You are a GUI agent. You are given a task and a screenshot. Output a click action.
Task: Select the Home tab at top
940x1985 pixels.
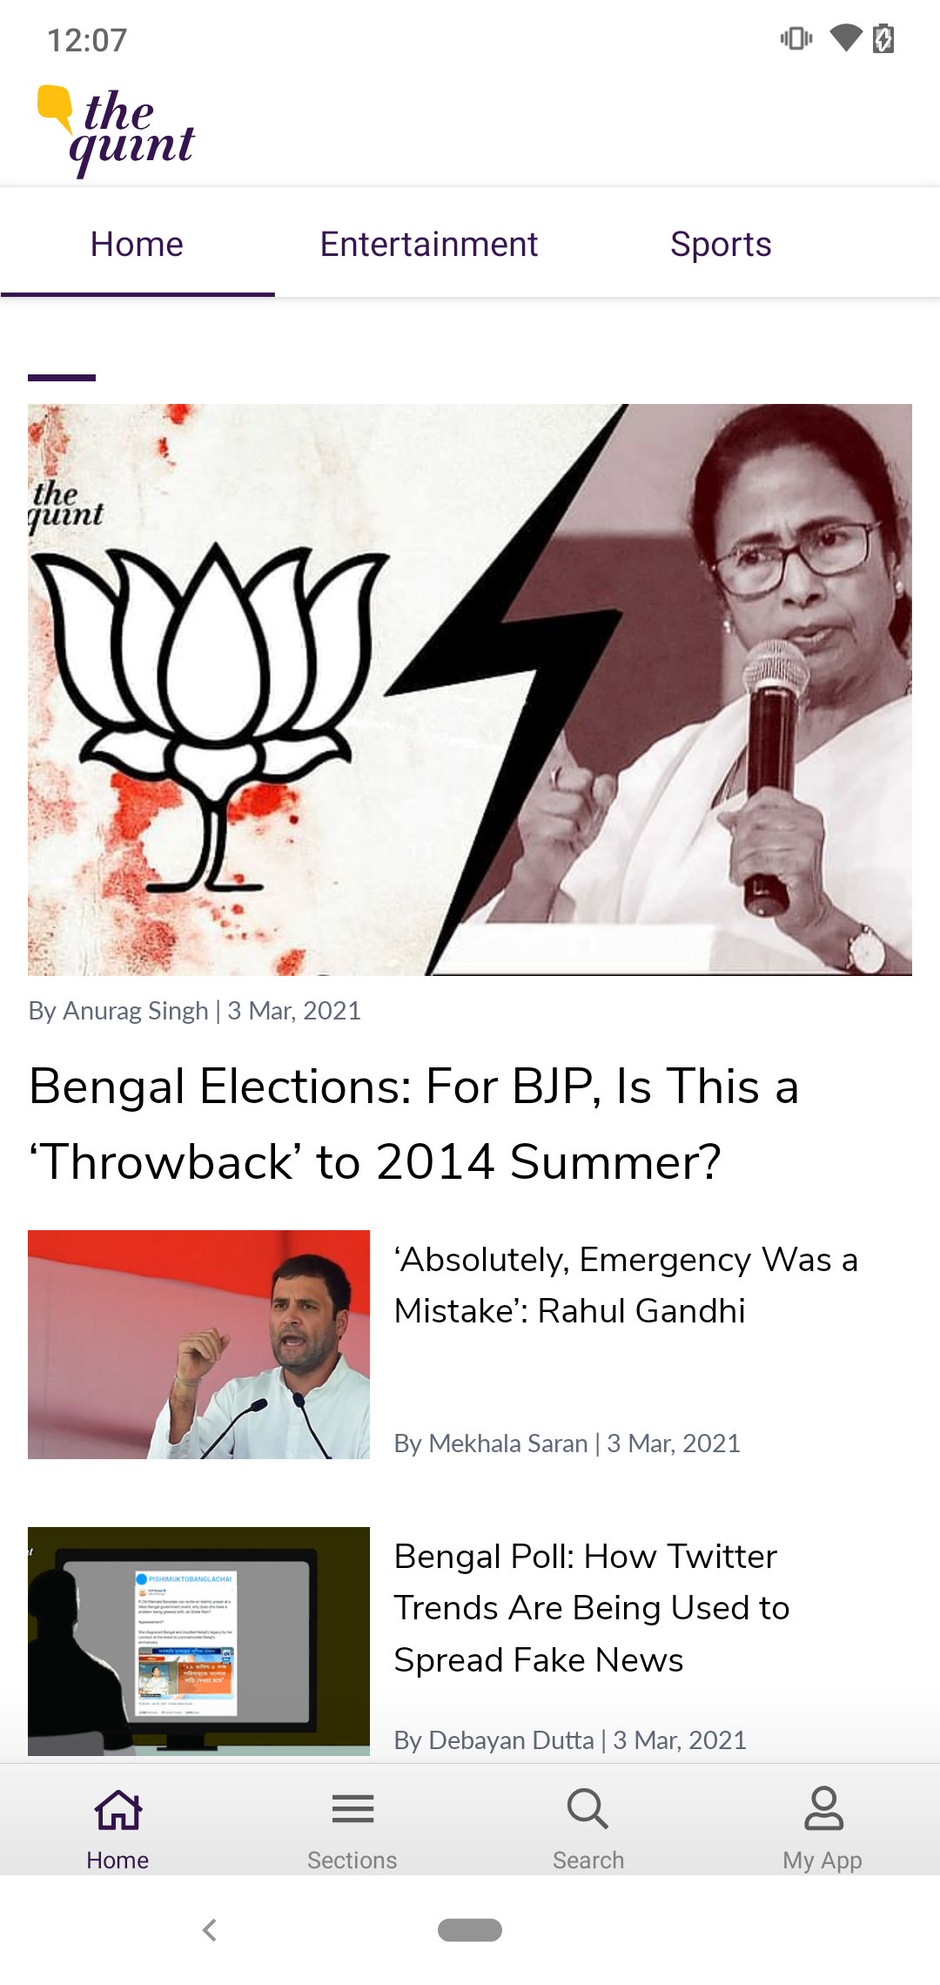point(137,245)
